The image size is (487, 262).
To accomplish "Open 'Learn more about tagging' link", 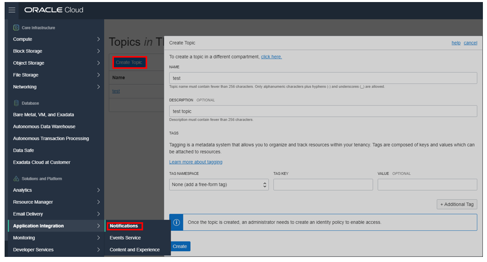I will point(196,162).
